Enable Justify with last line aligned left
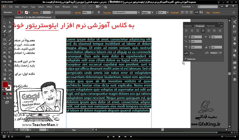Viewport: 239px width, 140px height. click(x=203, y=31)
